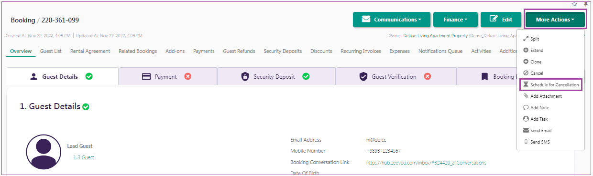This screenshot has height=176, width=593.
Task: Click the person icon on Guest Details tab
Action: 33,76
